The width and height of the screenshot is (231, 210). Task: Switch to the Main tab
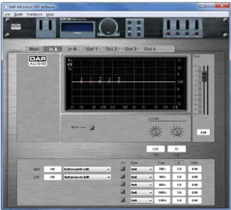click(34, 49)
